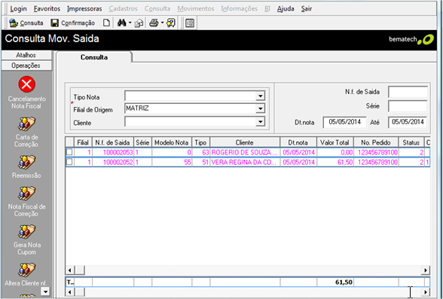Viewport: 443px width, 299px height.
Task: Click the Gera Nota Cupom icon
Action: (27, 232)
